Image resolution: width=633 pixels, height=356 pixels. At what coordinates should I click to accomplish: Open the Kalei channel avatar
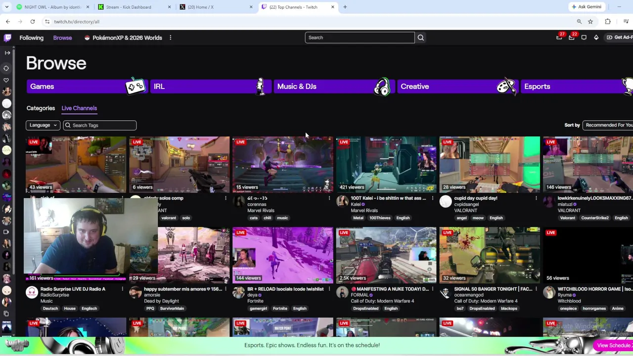(342, 201)
